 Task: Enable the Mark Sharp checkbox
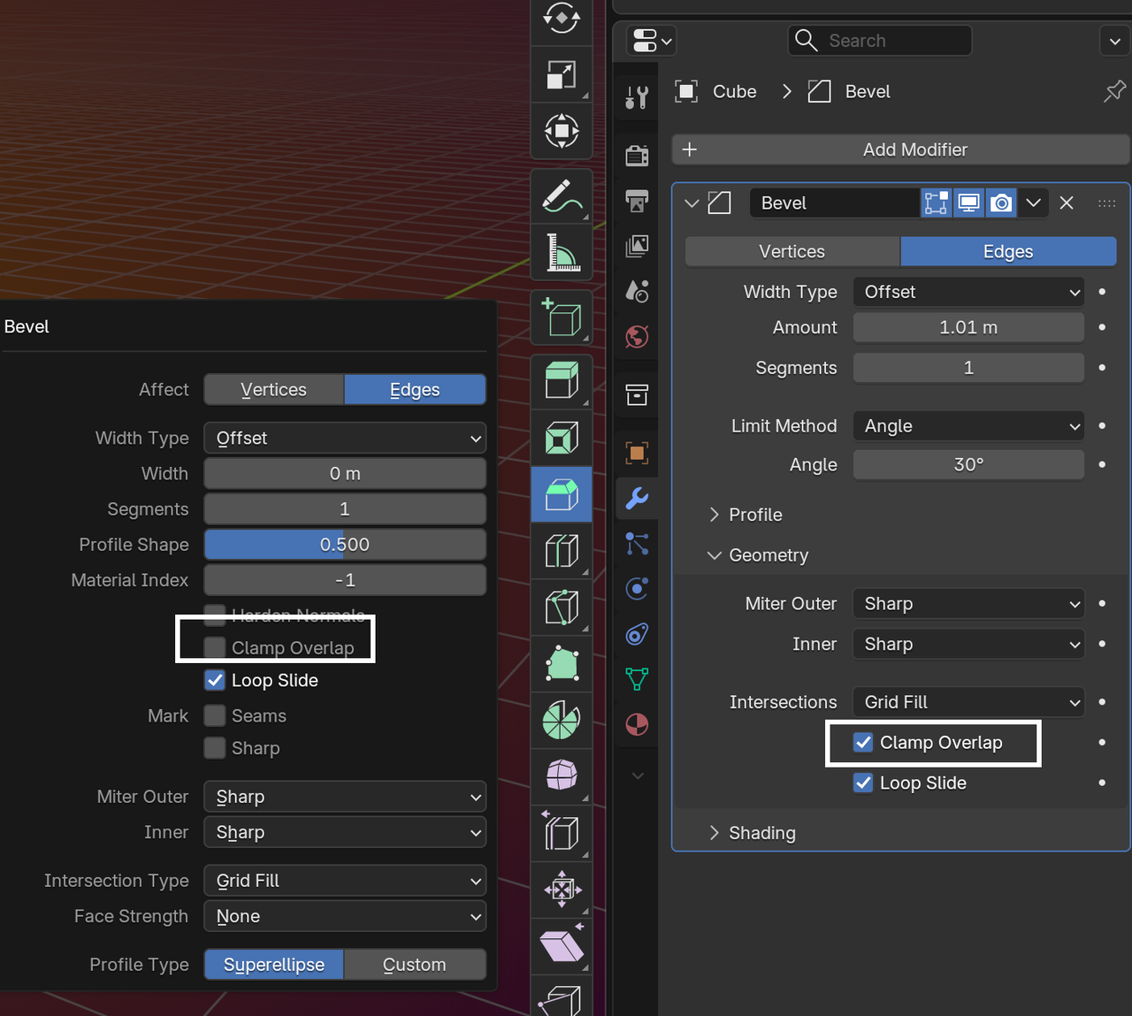click(x=214, y=748)
